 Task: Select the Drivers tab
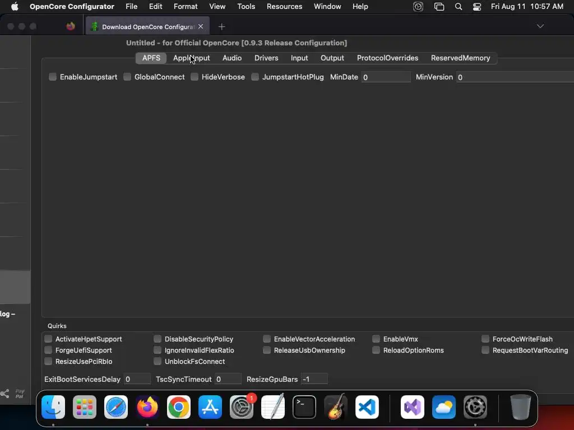coord(266,58)
